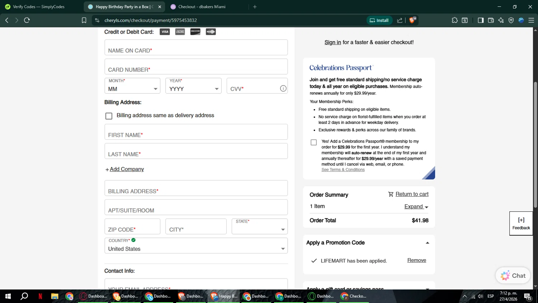538x303 pixels.
Task: Click the Sign in link
Action: [x=333, y=42]
